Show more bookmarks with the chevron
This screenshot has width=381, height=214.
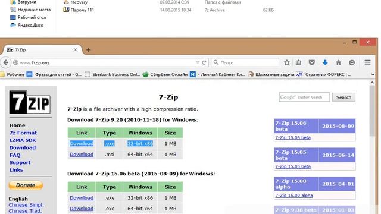point(373,74)
